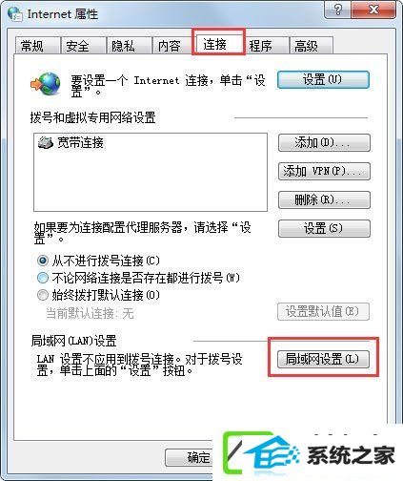Image resolution: width=403 pixels, height=481 pixels.
Task: Open the 安全 tab
Action: (x=83, y=46)
